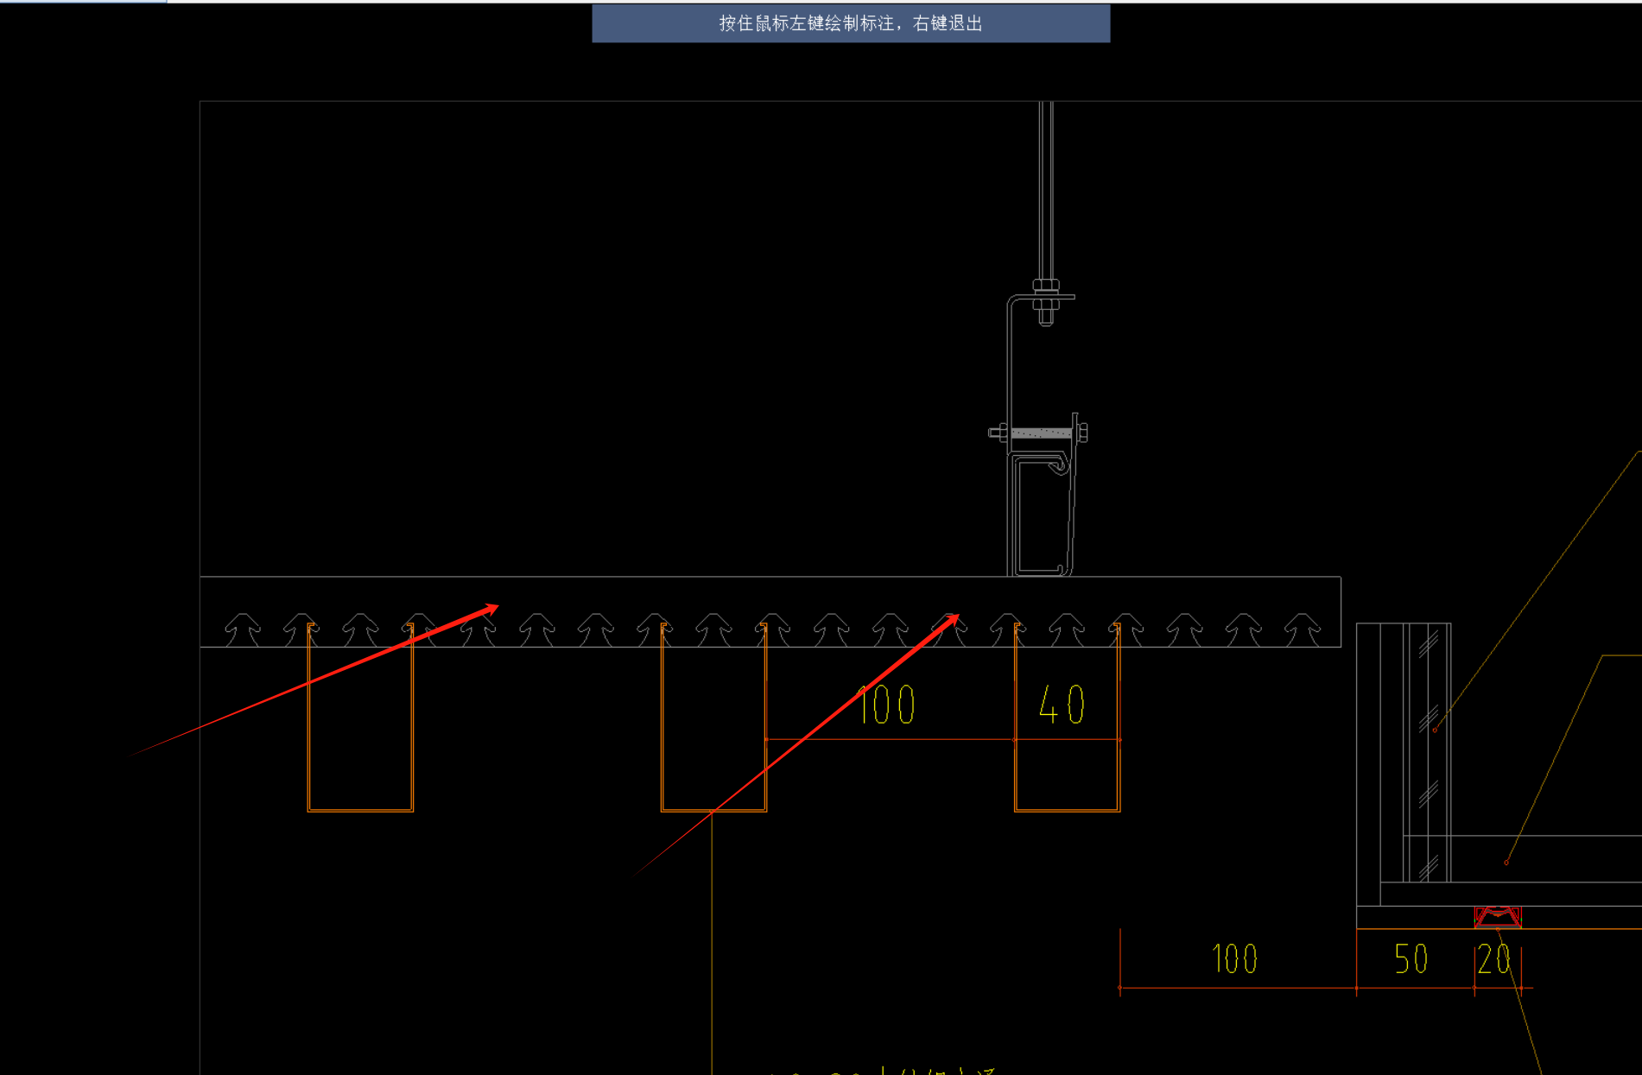This screenshot has width=1642, height=1075.
Task: Select the 100 dimension next to the 40
Action: (x=886, y=705)
